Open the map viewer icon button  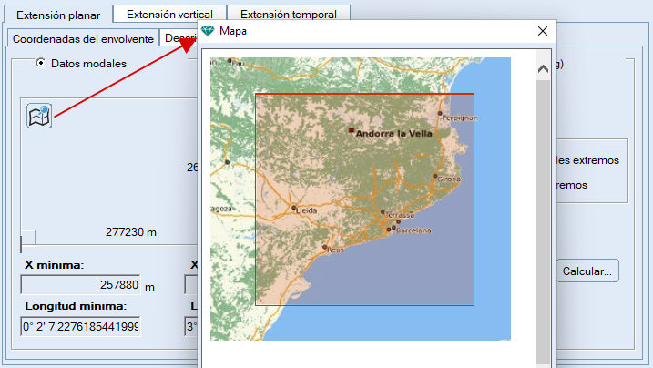[x=39, y=117]
